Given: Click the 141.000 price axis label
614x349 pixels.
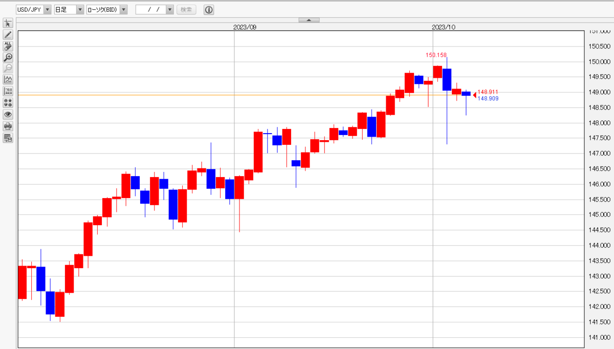Looking at the screenshot, I should (x=599, y=337).
